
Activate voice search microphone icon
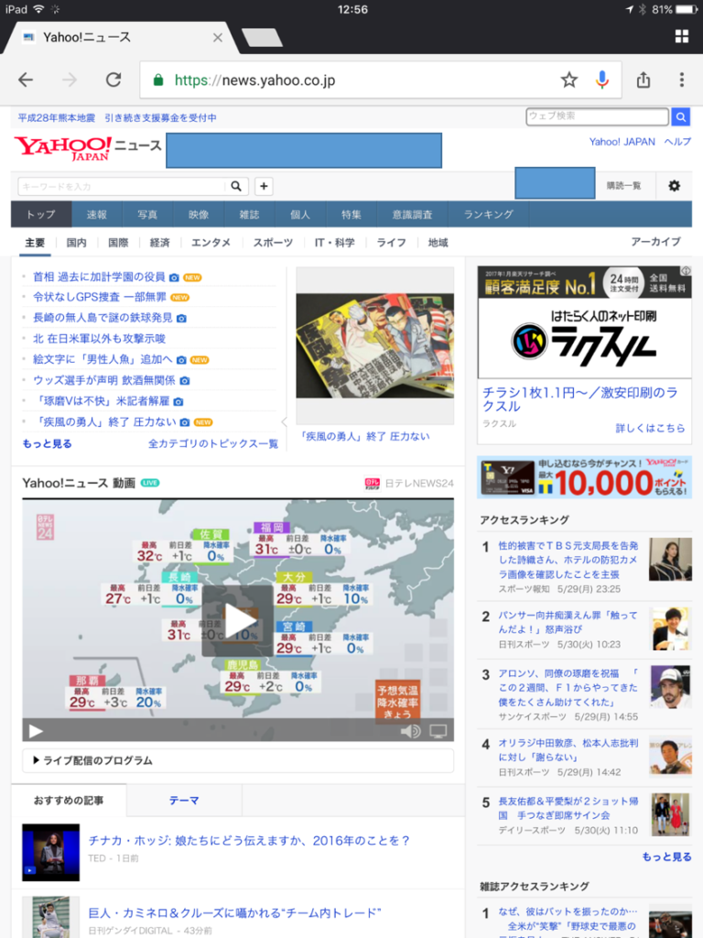click(x=602, y=80)
